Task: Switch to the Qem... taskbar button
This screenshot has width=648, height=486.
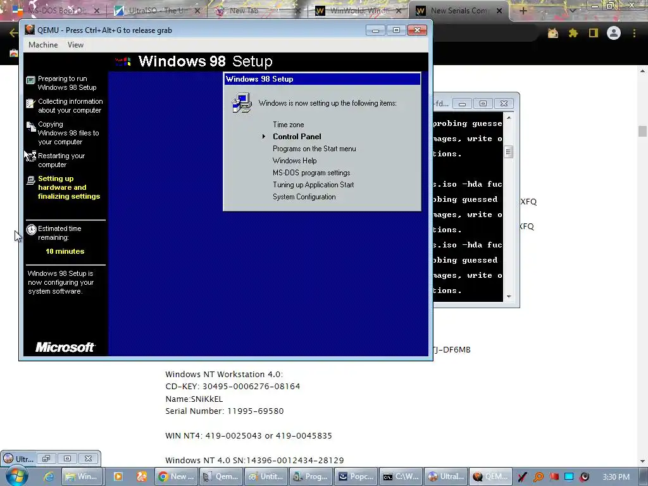Action: 221,477
